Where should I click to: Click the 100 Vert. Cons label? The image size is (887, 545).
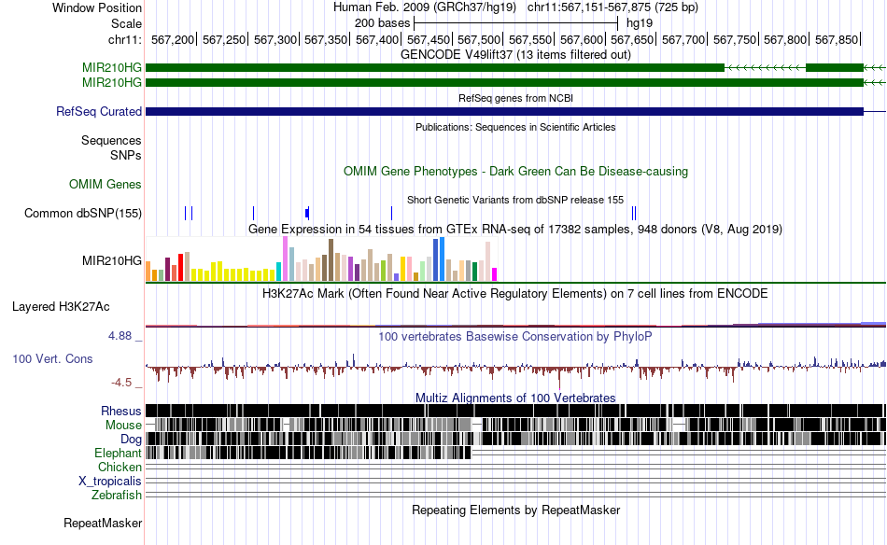pos(52,358)
